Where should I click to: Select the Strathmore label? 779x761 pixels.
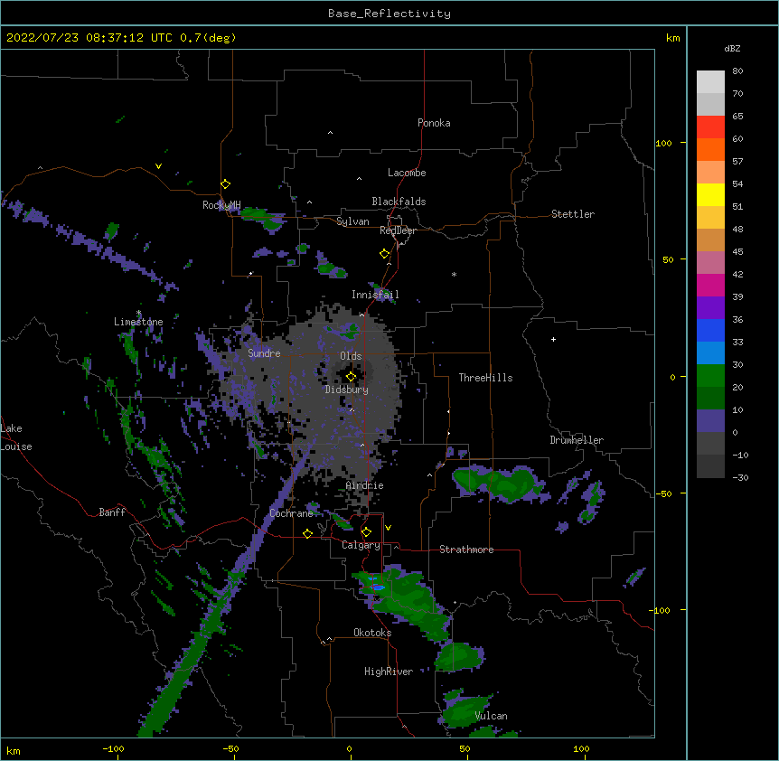pos(466,550)
